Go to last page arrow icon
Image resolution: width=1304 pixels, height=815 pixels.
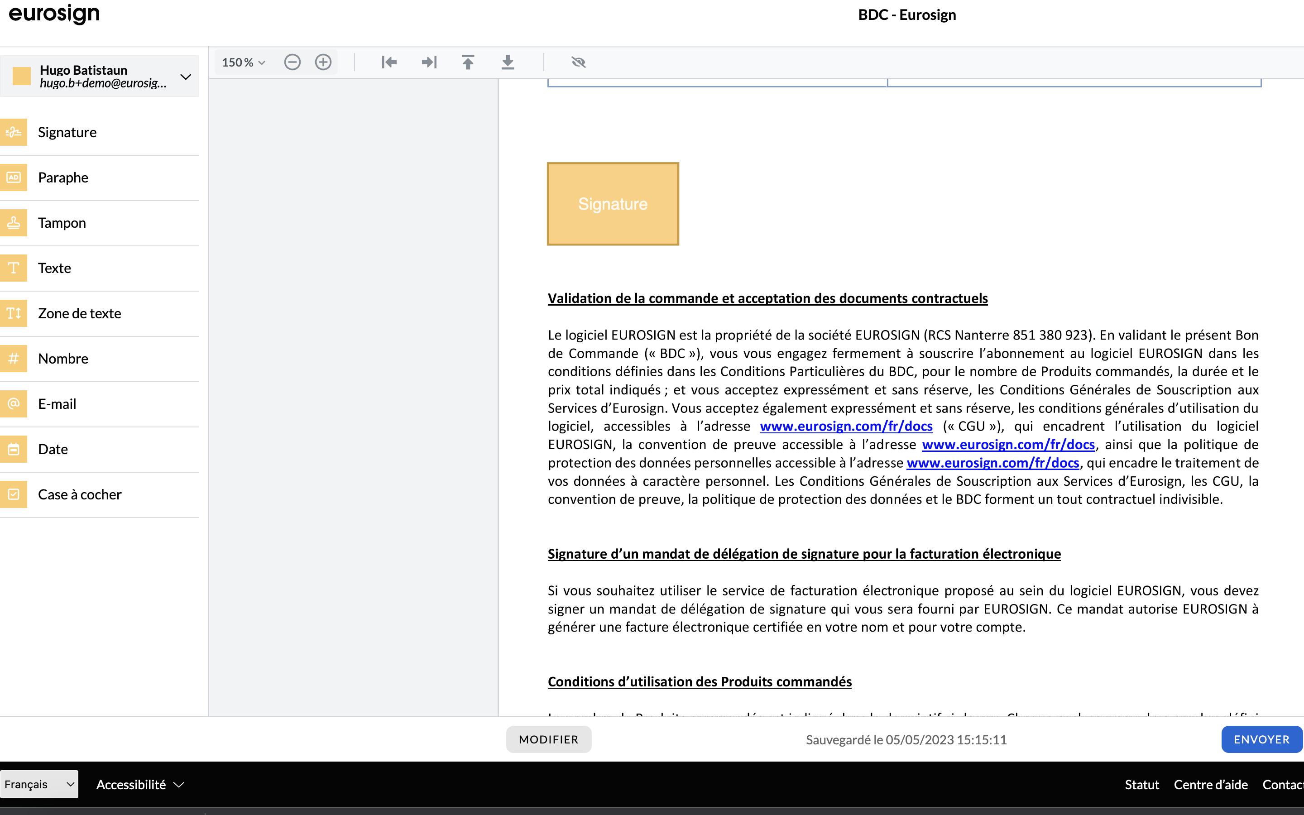point(429,62)
